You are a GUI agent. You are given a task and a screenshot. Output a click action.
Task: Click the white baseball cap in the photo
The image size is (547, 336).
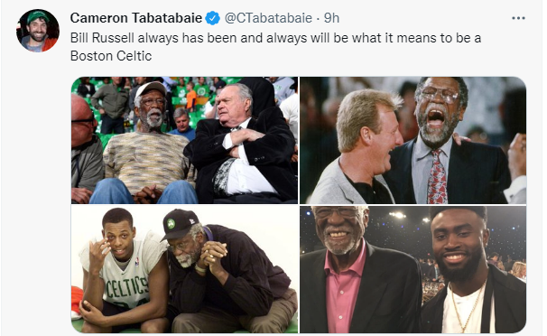(150, 89)
